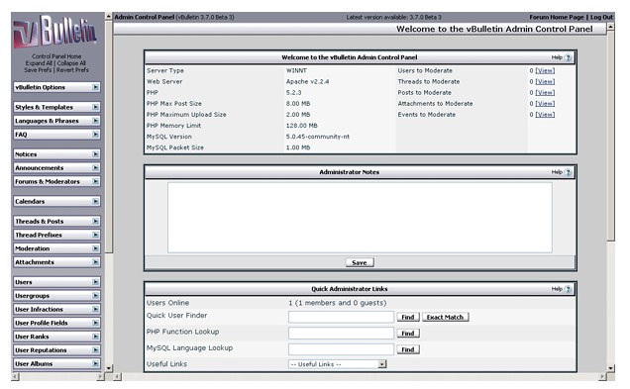Open the Useful Links dropdown

[x=337, y=364]
